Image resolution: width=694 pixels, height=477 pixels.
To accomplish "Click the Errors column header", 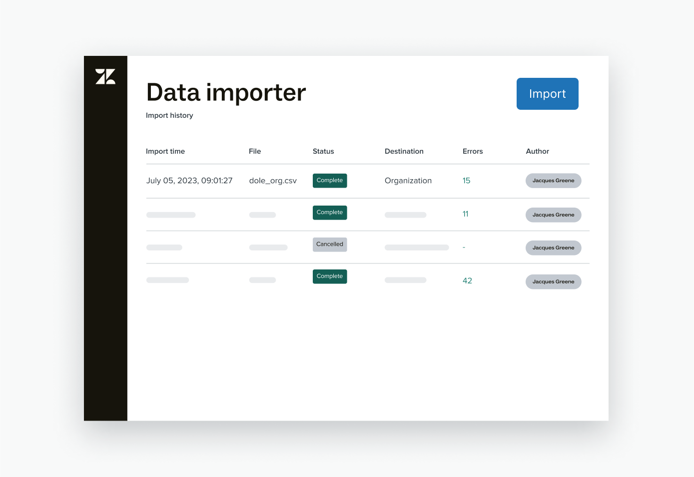I will (x=473, y=151).
